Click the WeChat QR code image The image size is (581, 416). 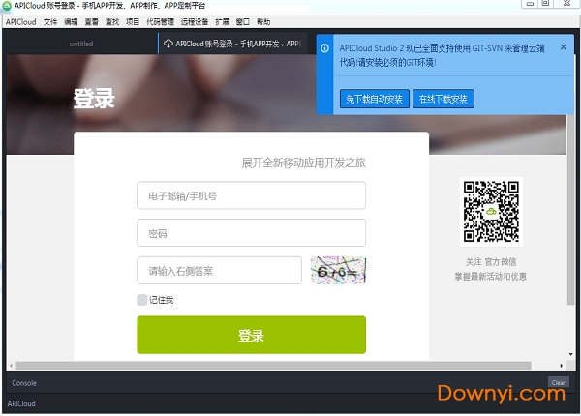(x=490, y=212)
